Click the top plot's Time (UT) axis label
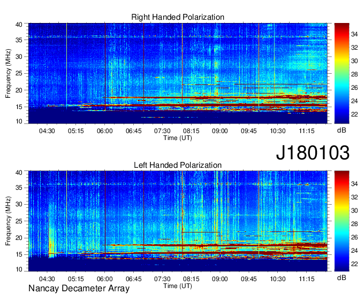Screen dimensions: 364x295 click(178, 138)
